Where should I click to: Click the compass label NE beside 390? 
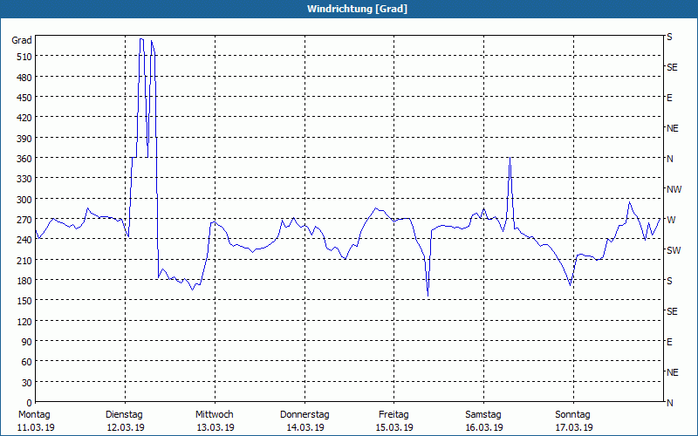673,128
